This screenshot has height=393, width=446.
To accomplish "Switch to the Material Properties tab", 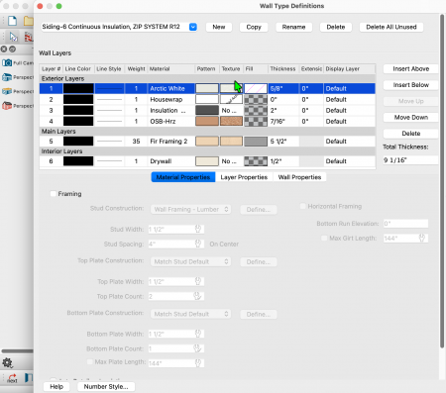I will (183, 177).
